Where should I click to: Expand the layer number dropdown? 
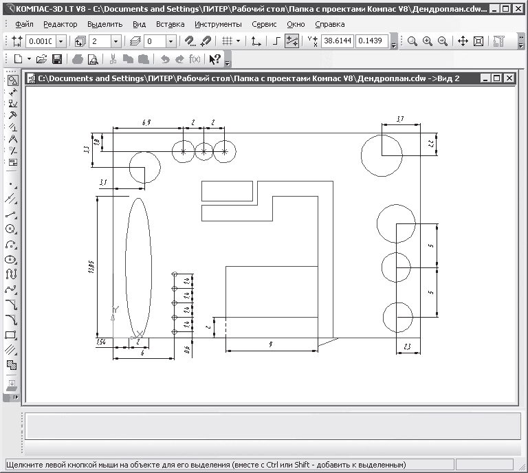pos(170,41)
